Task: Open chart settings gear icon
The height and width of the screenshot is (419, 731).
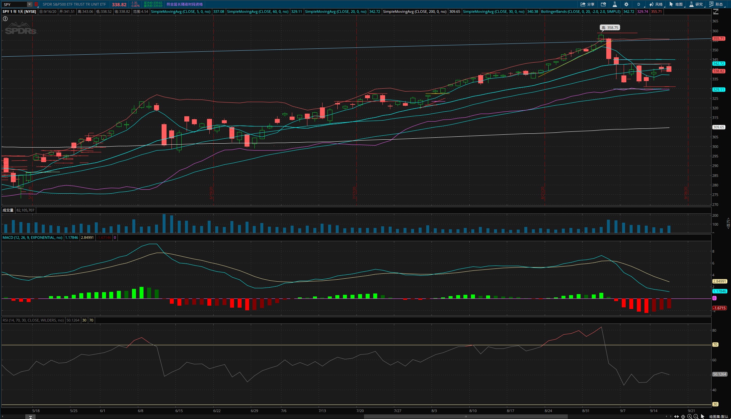Action: coord(626,4)
